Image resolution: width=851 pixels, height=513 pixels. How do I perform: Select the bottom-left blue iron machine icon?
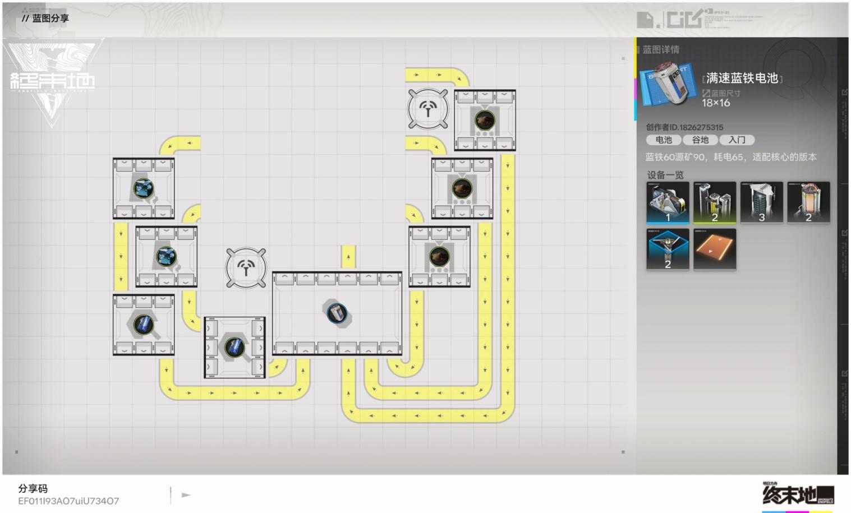pyautogui.click(x=144, y=324)
